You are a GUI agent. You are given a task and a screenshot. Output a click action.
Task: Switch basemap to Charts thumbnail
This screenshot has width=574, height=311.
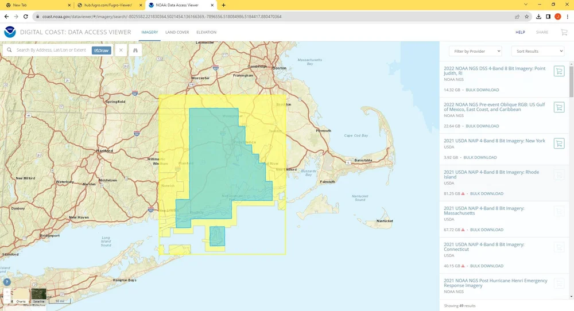pyautogui.click(x=21, y=296)
